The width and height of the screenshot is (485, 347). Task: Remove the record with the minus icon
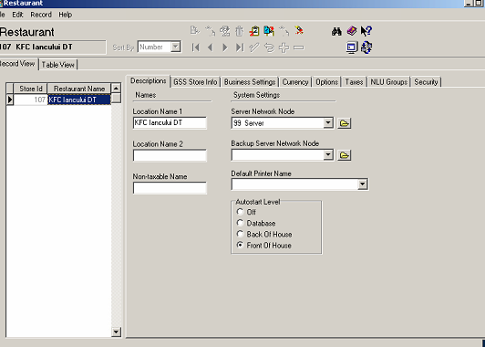pyautogui.click(x=298, y=47)
